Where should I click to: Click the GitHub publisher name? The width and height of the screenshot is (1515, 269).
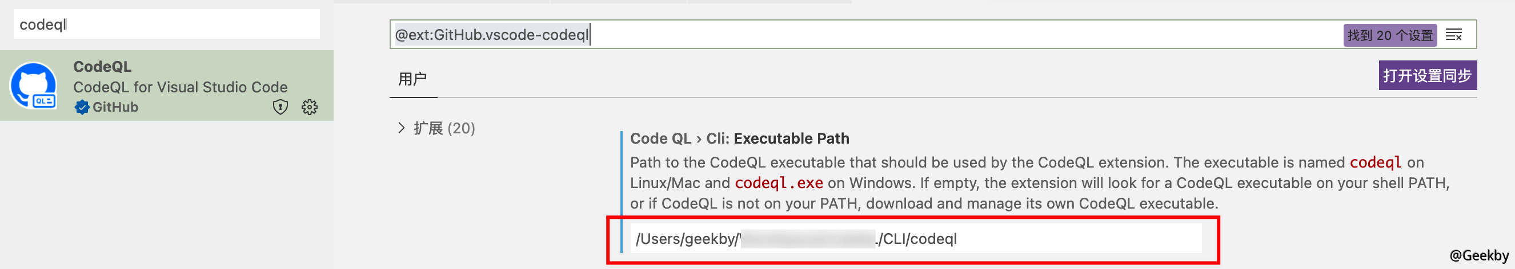click(115, 107)
